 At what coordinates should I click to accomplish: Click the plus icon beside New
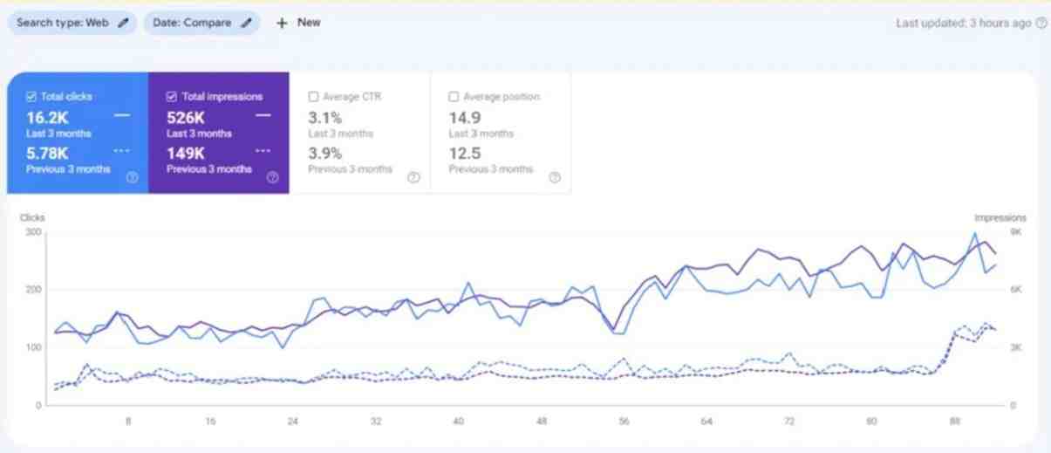coord(281,24)
